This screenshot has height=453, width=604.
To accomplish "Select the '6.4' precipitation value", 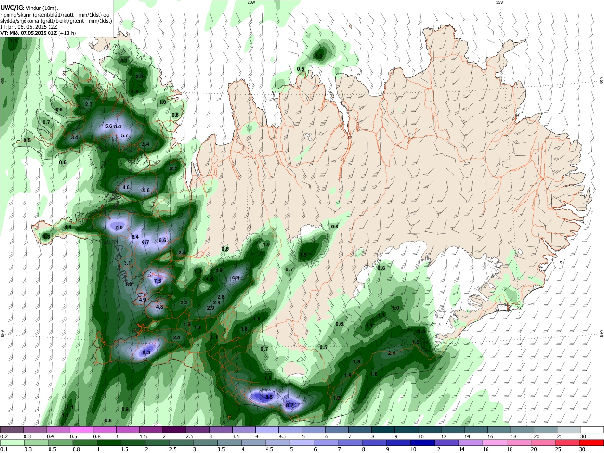I will (135, 237).
